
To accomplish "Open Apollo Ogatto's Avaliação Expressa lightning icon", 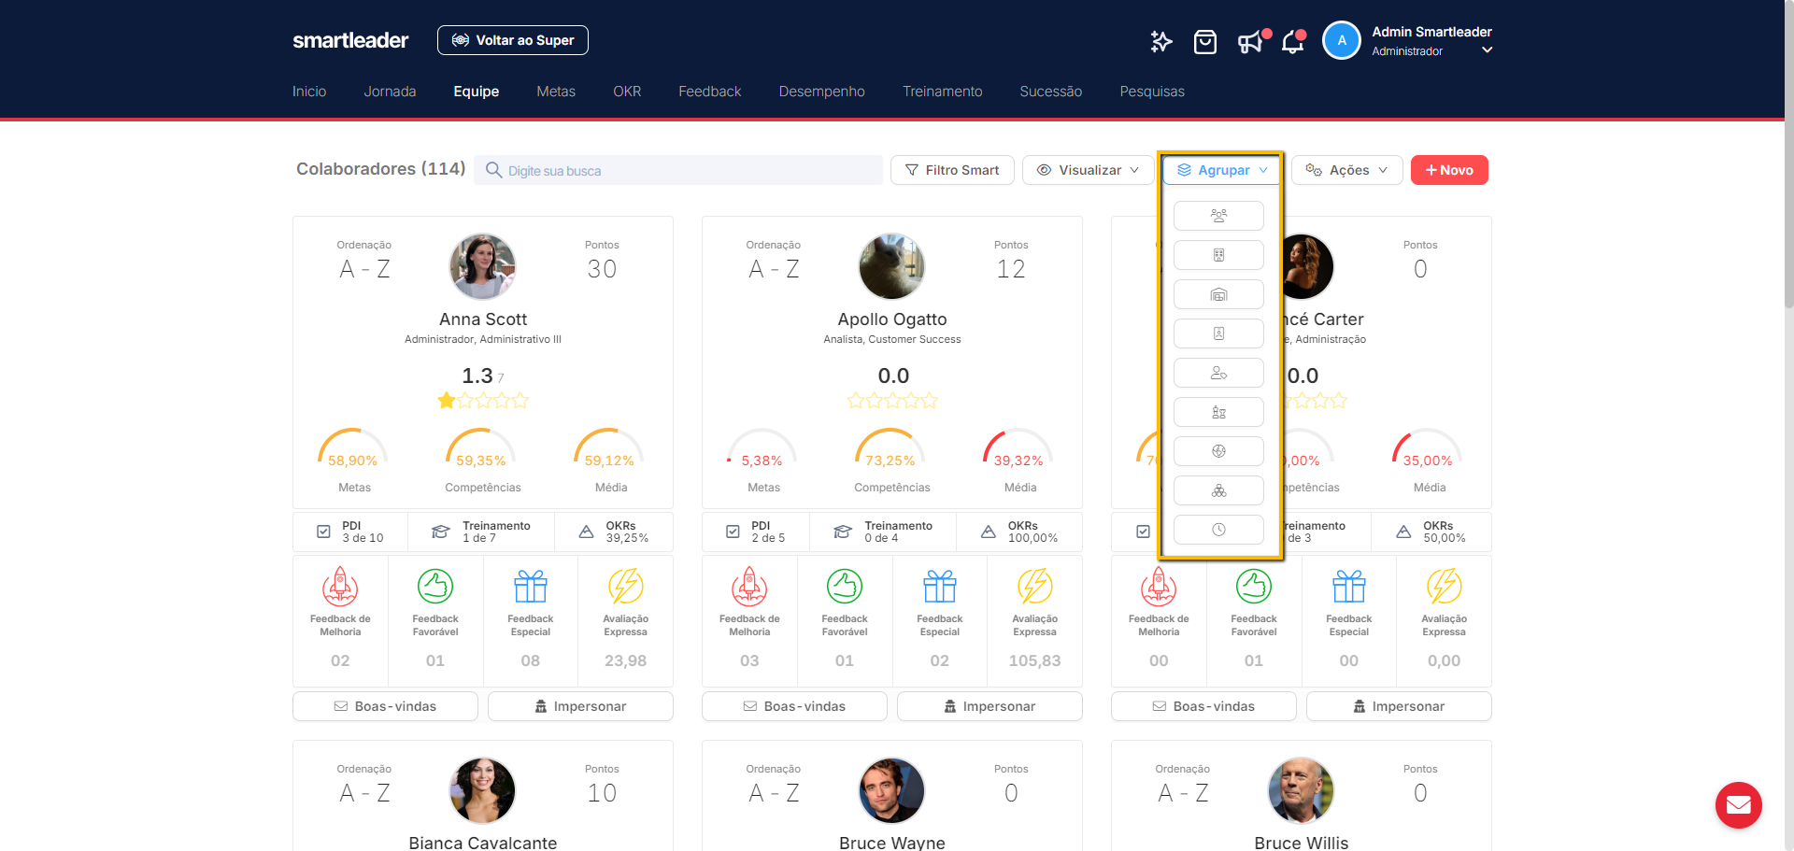I will tap(1035, 587).
